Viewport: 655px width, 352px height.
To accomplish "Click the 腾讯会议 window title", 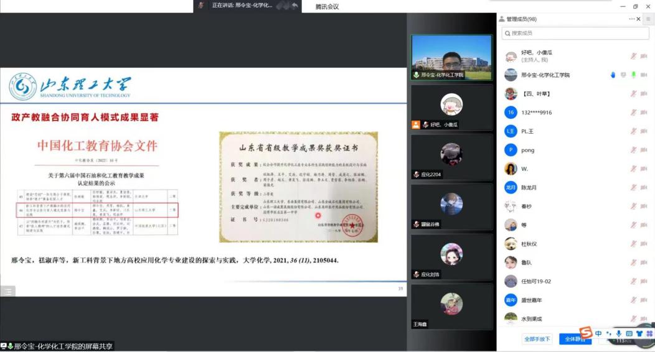I will point(327,6).
